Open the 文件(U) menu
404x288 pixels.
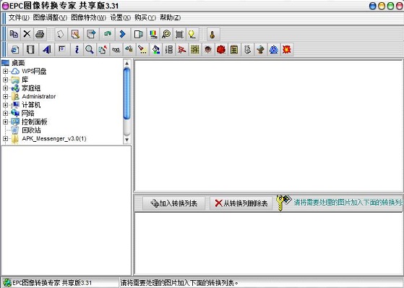[19, 17]
